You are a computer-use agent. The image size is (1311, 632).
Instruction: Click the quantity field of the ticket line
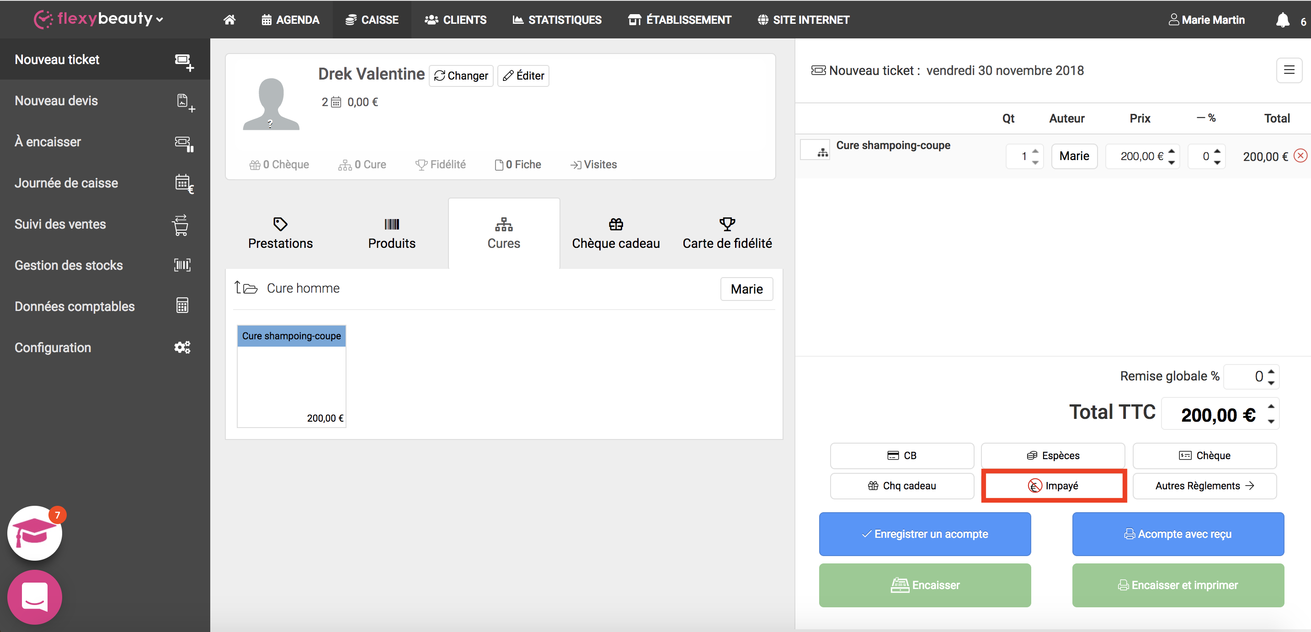coord(1024,156)
